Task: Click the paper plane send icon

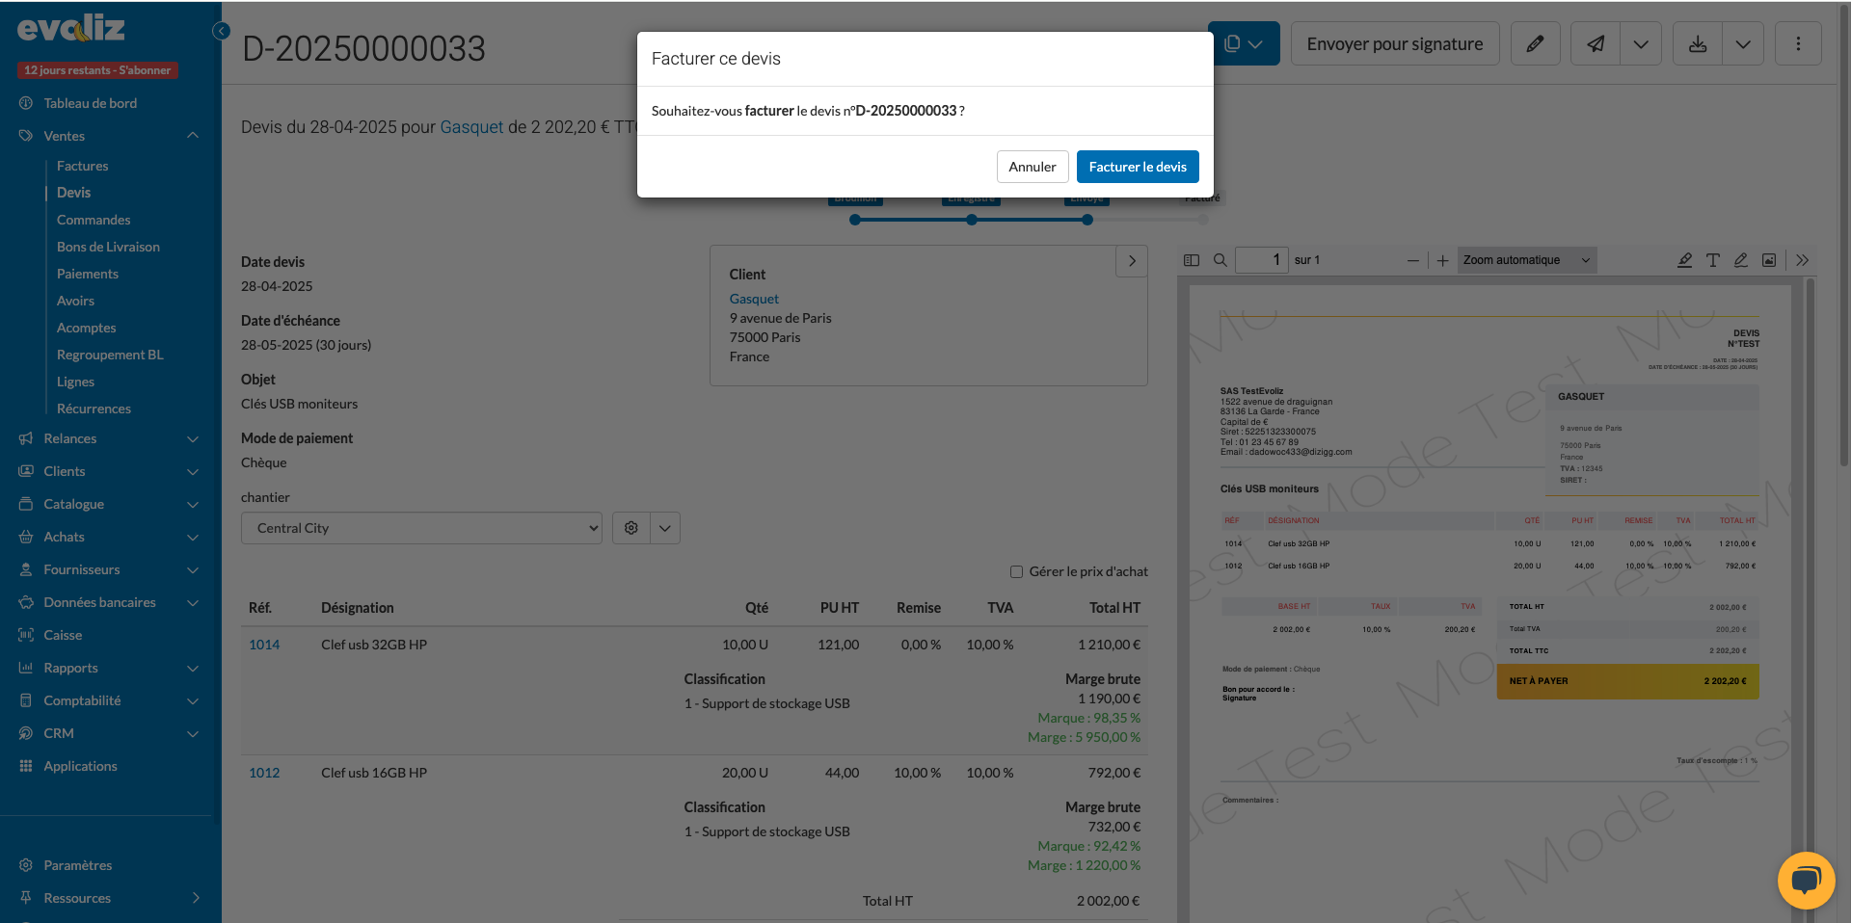Action: pyautogui.click(x=1596, y=44)
